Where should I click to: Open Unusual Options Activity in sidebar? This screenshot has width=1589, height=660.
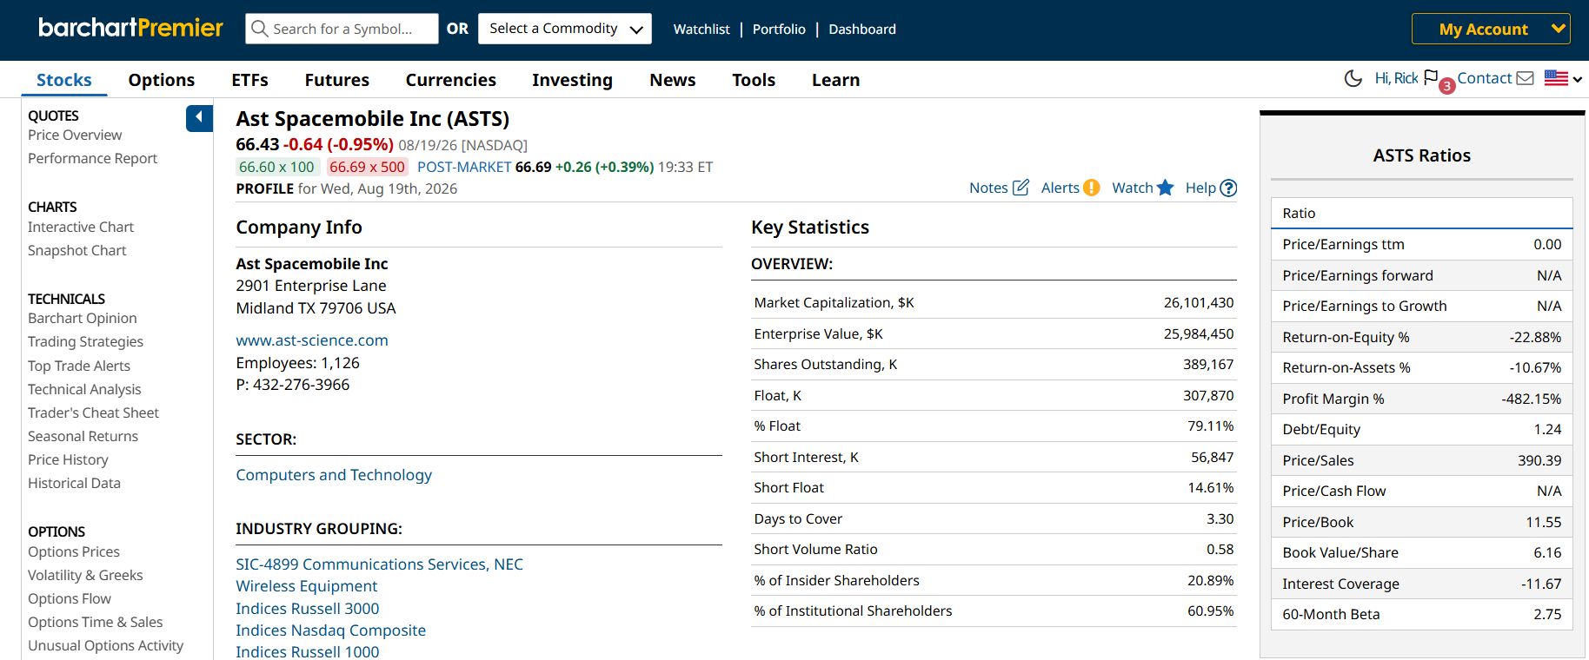tap(105, 645)
